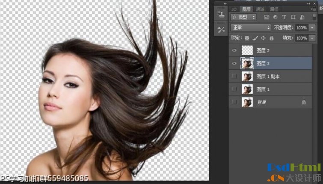Open the 不透明度 opacity slider arrow
Image resolution: width=323 pixels, height=184 pixels.
(x=312, y=28)
